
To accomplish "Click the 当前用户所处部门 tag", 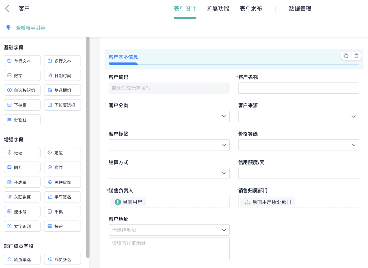I will coord(268,202).
